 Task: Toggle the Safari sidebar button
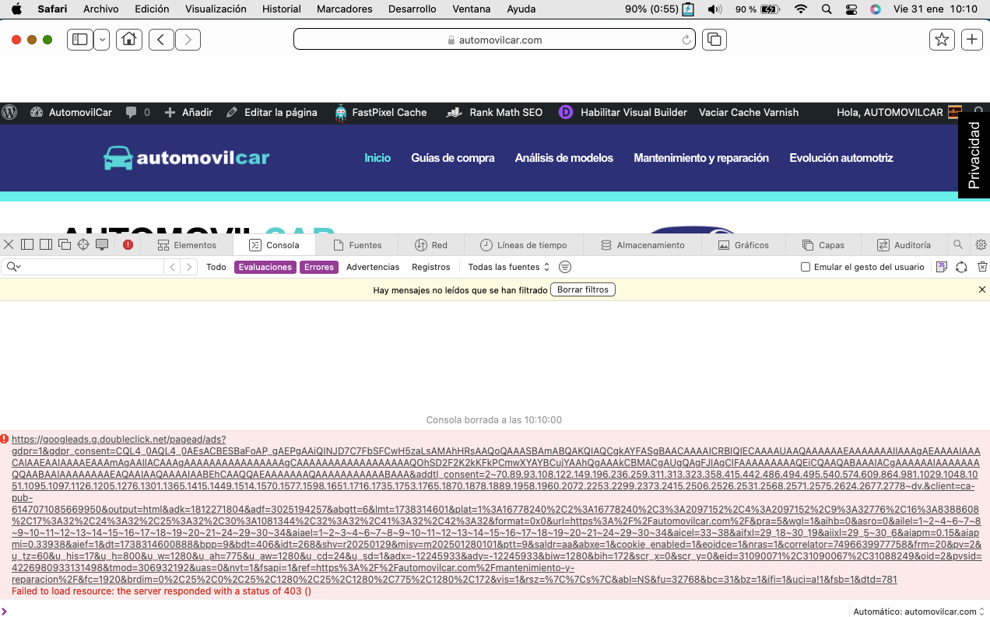tap(79, 40)
